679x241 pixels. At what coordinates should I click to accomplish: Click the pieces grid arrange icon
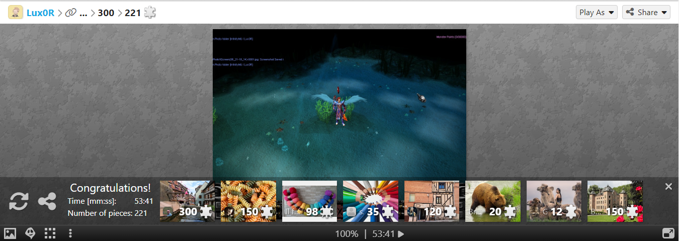(50, 233)
